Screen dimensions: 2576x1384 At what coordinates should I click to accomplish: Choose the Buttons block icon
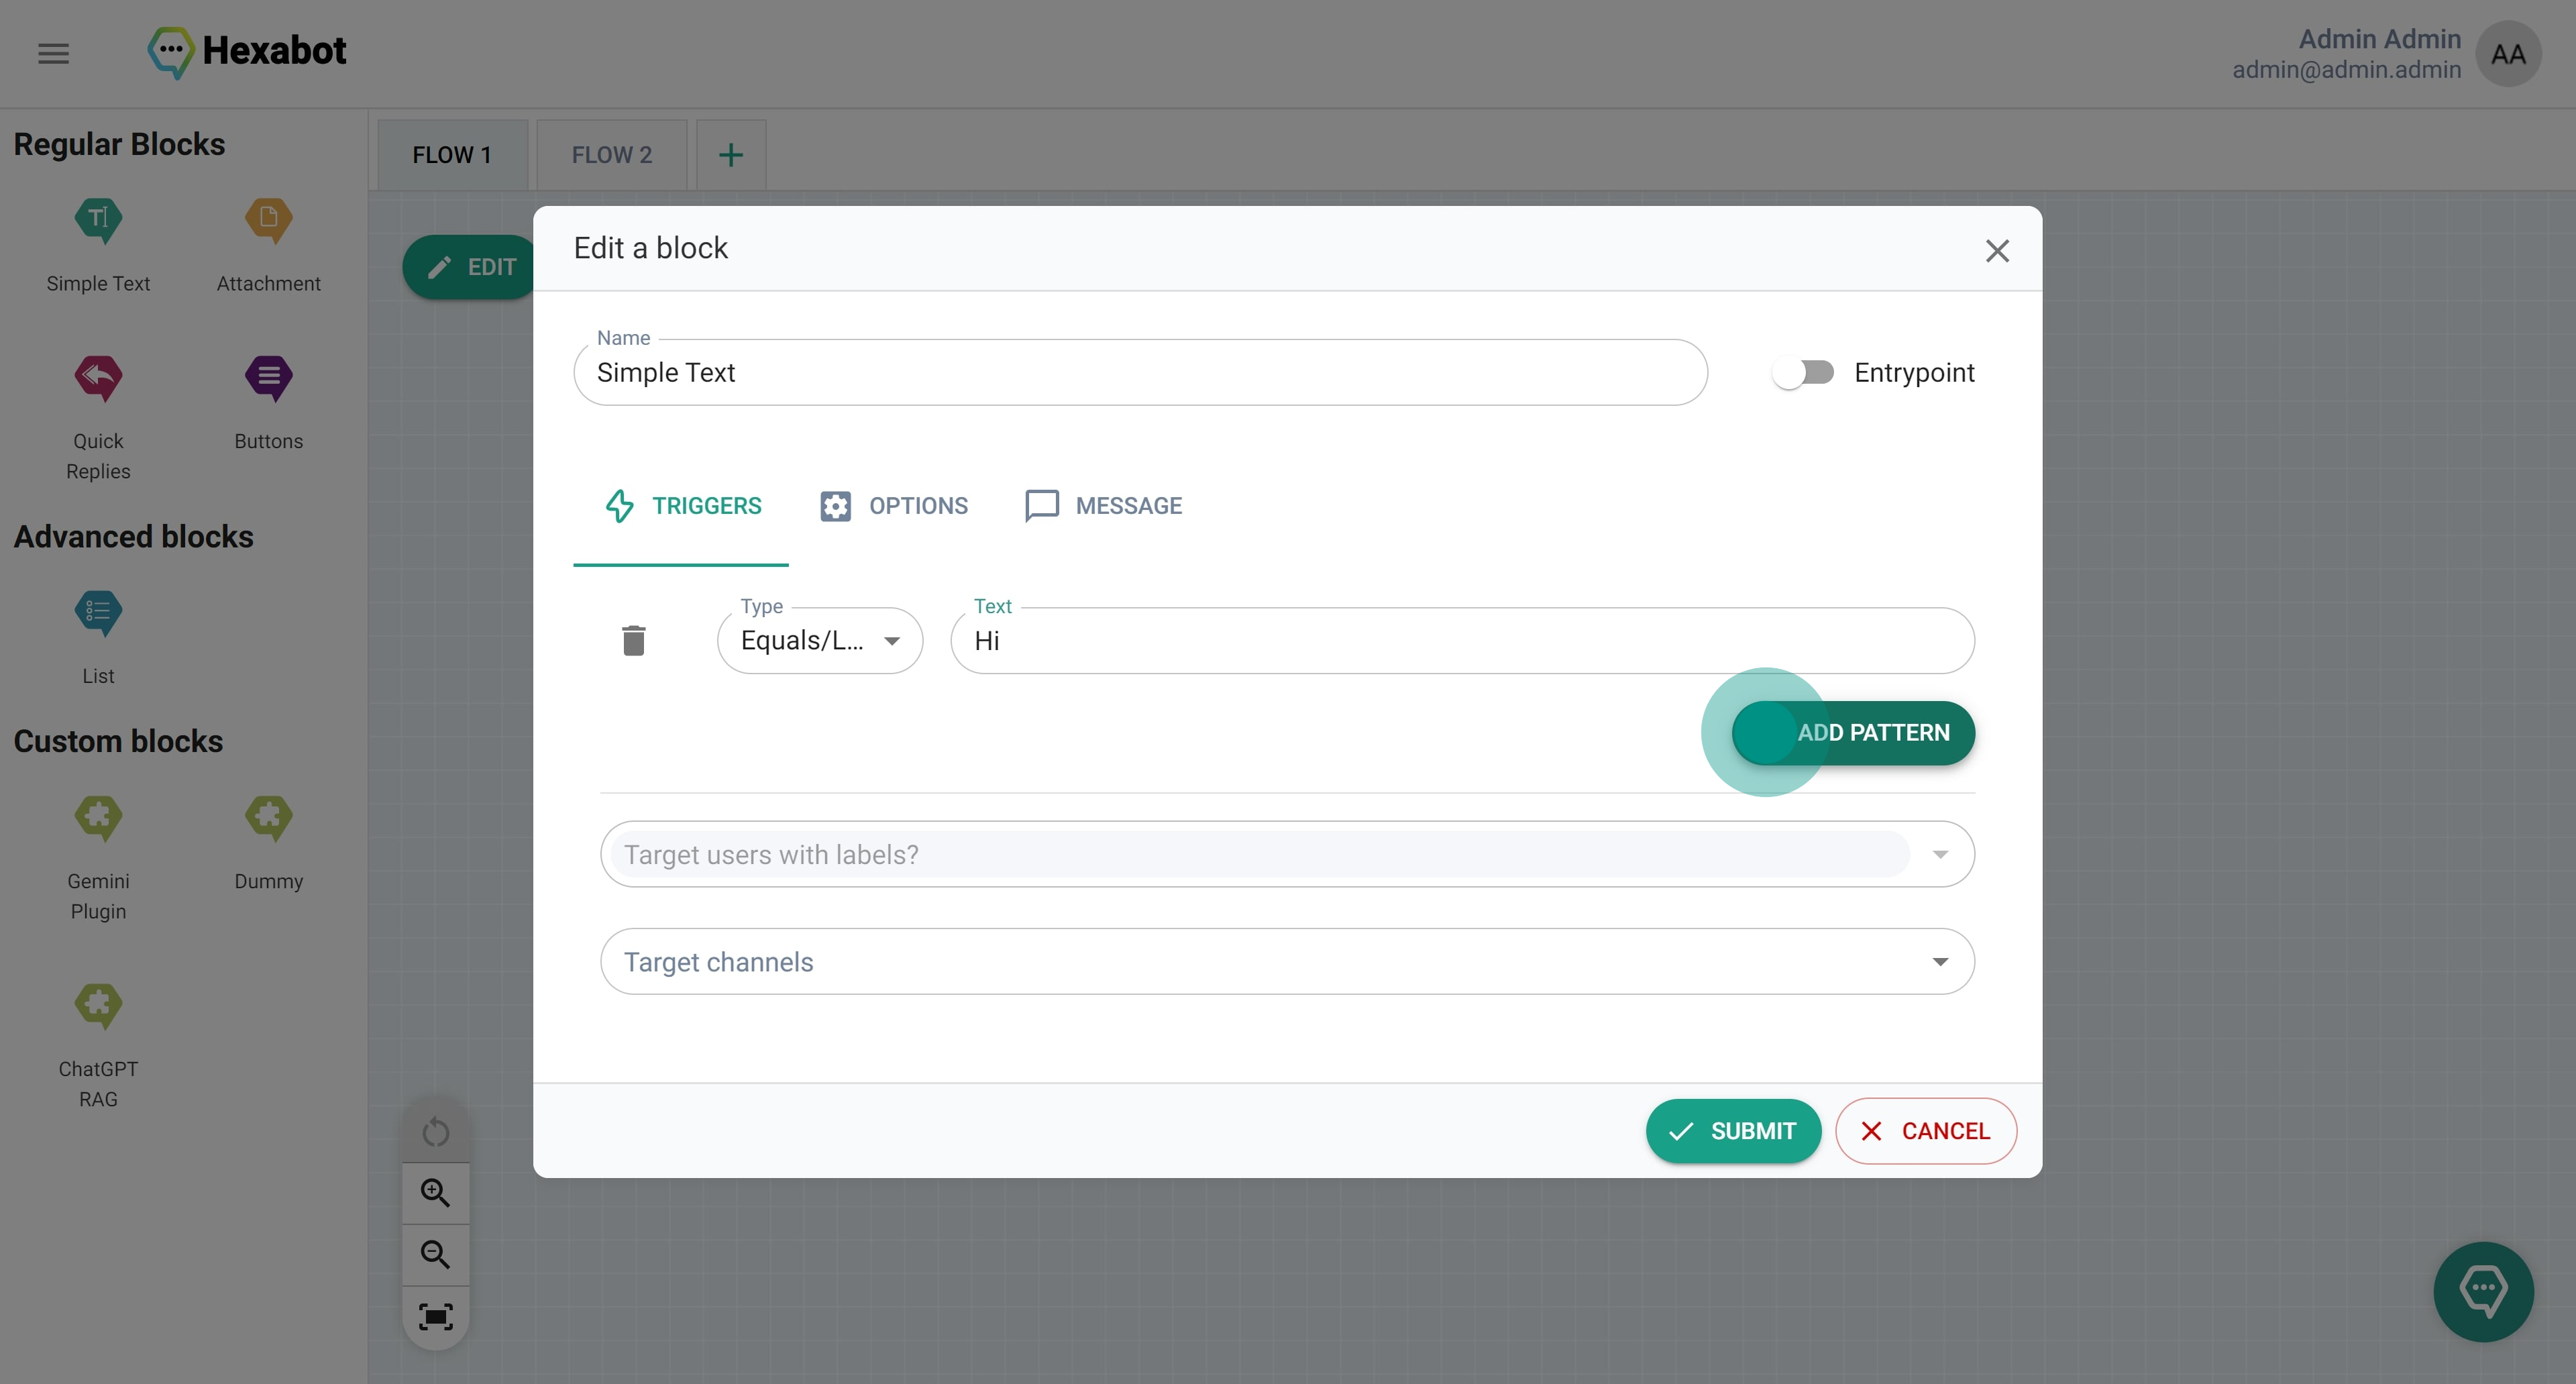[x=268, y=378]
